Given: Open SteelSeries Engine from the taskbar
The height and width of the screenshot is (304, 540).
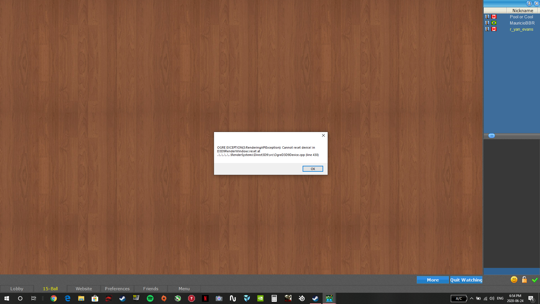Looking at the screenshot, I should pos(302,298).
